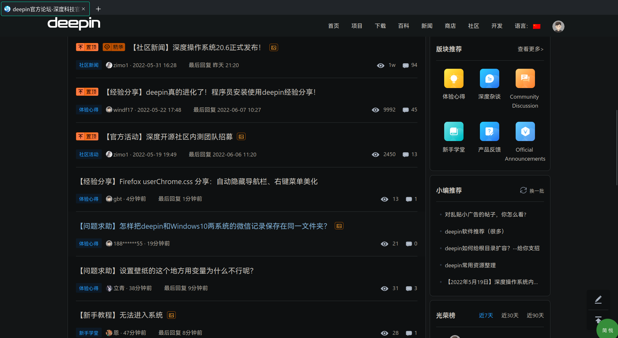
Task: Open the 深度杂谈 board icon
Action: click(x=489, y=78)
